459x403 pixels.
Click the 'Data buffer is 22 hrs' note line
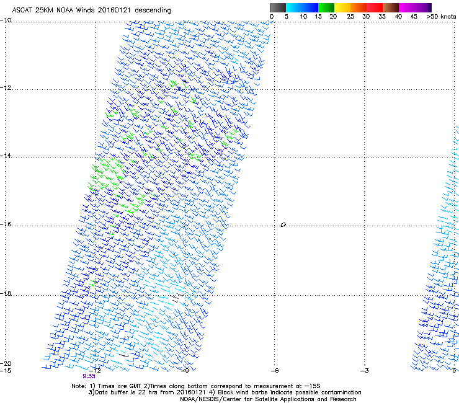click(x=225, y=392)
